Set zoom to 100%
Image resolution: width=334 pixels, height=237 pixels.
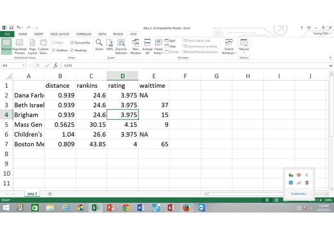point(110,45)
